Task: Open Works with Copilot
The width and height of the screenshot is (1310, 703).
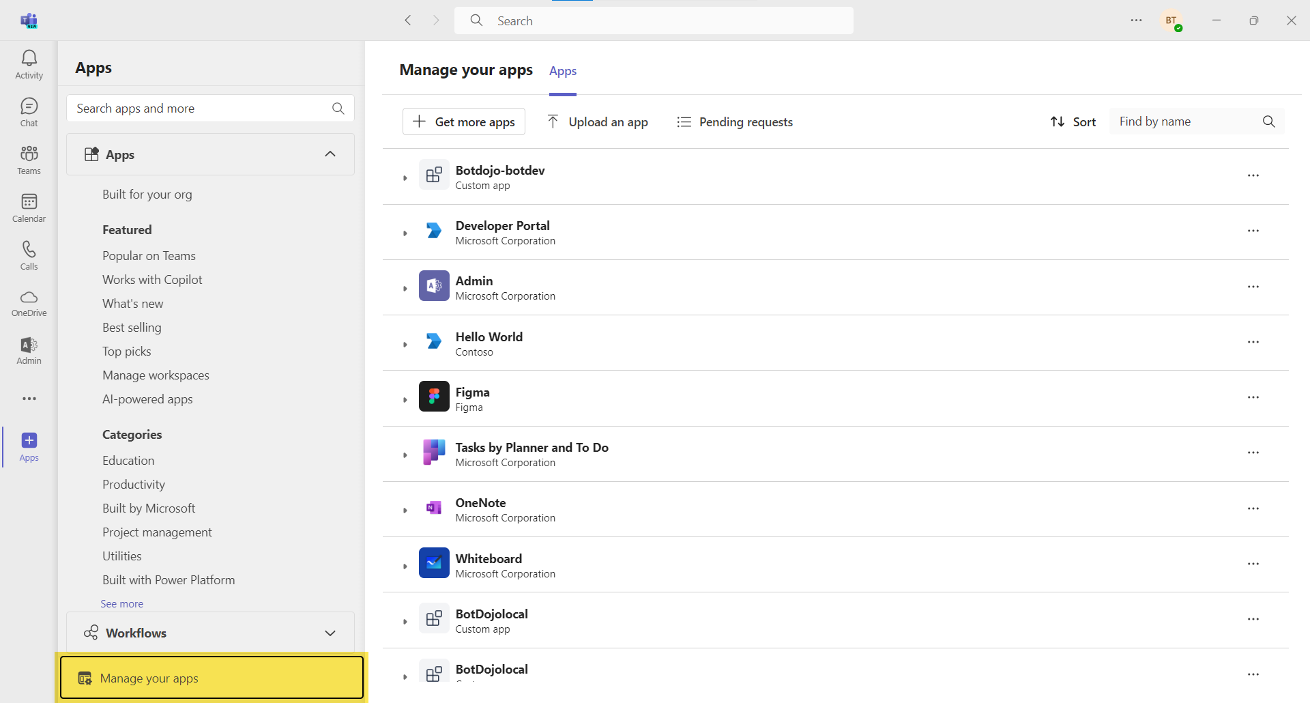Action: 152,280
